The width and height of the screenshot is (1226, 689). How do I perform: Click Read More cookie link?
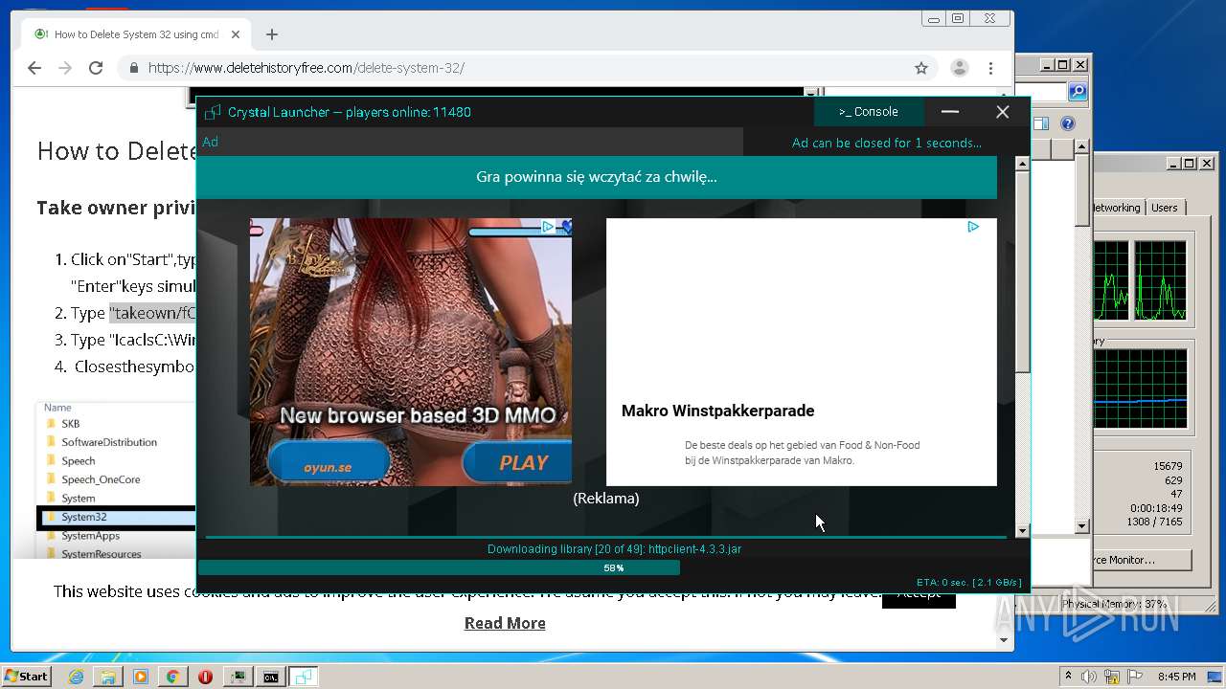click(505, 623)
